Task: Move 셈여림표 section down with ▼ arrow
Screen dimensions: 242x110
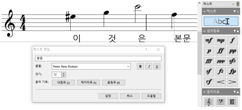Action: (x=235, y=31)
